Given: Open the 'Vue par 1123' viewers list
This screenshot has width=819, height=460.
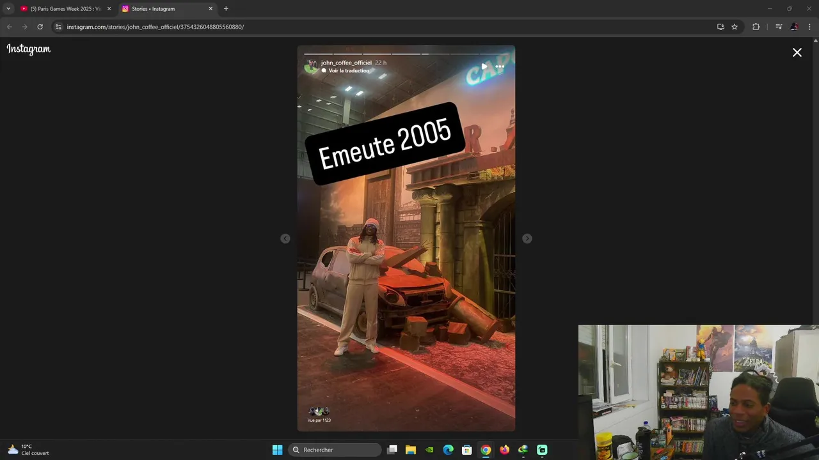Looking at the screenshot, I should click(x=319, y=415).
